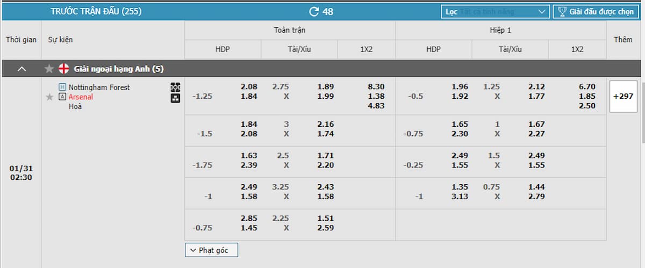Image resolution: width=645 pixels, height=268 pixels.
Task: Click the England flag league icon
Action: pyautogui.click(x=64, y=69)
